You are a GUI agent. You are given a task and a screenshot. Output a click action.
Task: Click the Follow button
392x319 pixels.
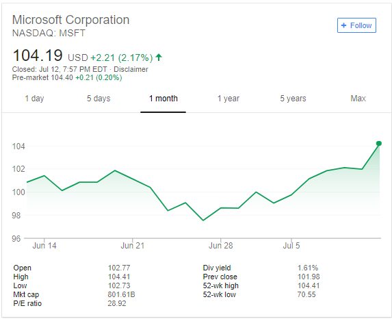pos(356,25)
